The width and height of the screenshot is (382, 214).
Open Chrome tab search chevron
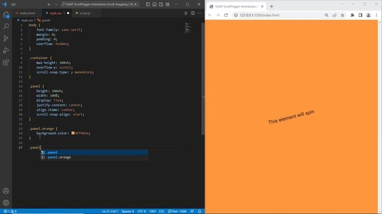[x=342, y=4]
